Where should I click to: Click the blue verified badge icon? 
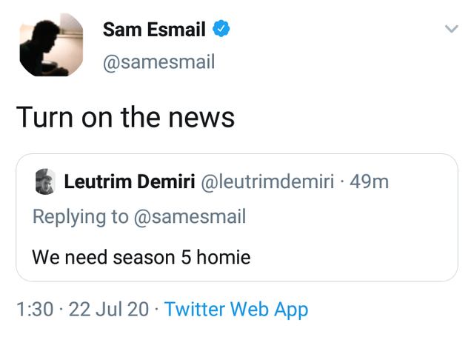[x=221, y=29]
